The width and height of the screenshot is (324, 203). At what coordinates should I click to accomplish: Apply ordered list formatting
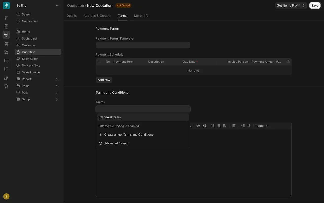coord(213,126)
